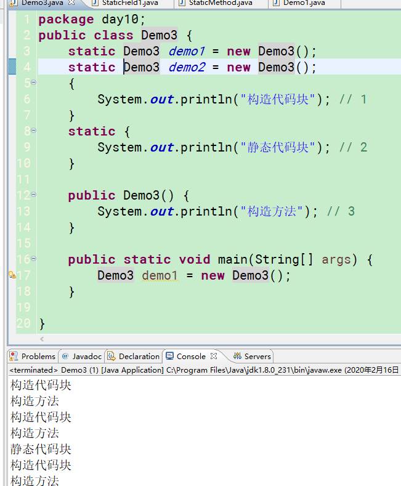Screen dimensions: 401x486
Task: Select the Demo3.java editor tab
Action: pos(42,3)
